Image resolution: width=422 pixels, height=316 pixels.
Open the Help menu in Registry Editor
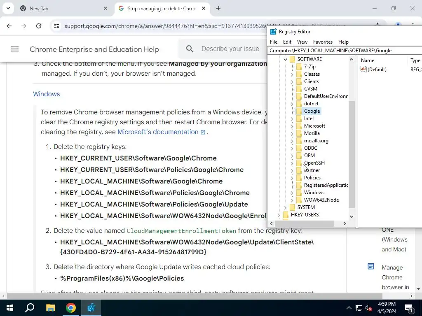pos(343,42)
